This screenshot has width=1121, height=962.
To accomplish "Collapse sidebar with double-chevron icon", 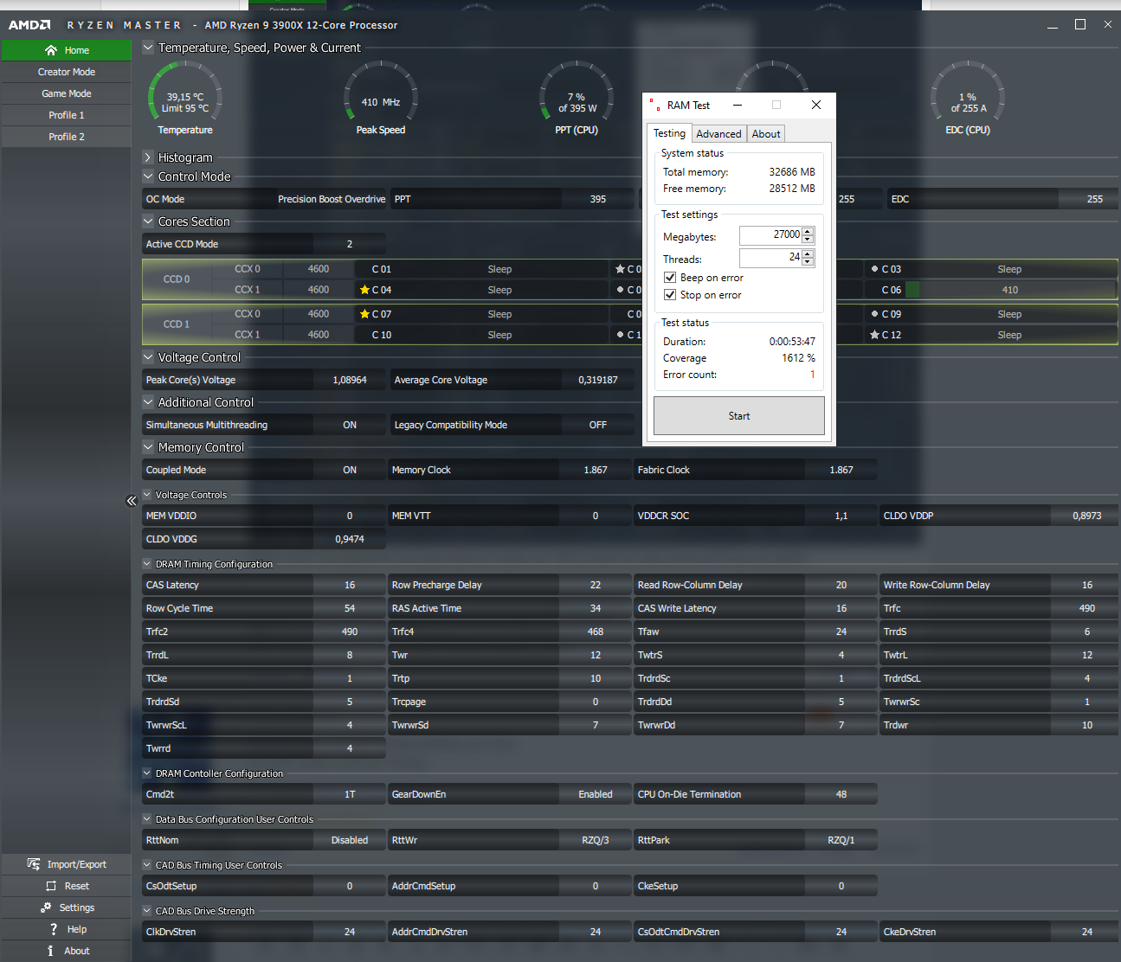I will click(132, 501).
